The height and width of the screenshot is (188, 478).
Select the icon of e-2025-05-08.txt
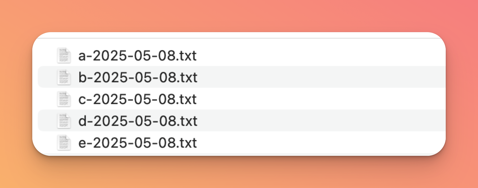coord(64,142)
